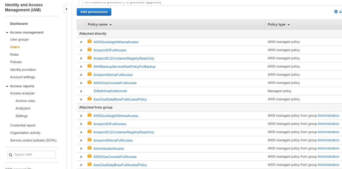Screen dimensions: 342x169
Task: Open Account settings page
Action: coord(23,77)
